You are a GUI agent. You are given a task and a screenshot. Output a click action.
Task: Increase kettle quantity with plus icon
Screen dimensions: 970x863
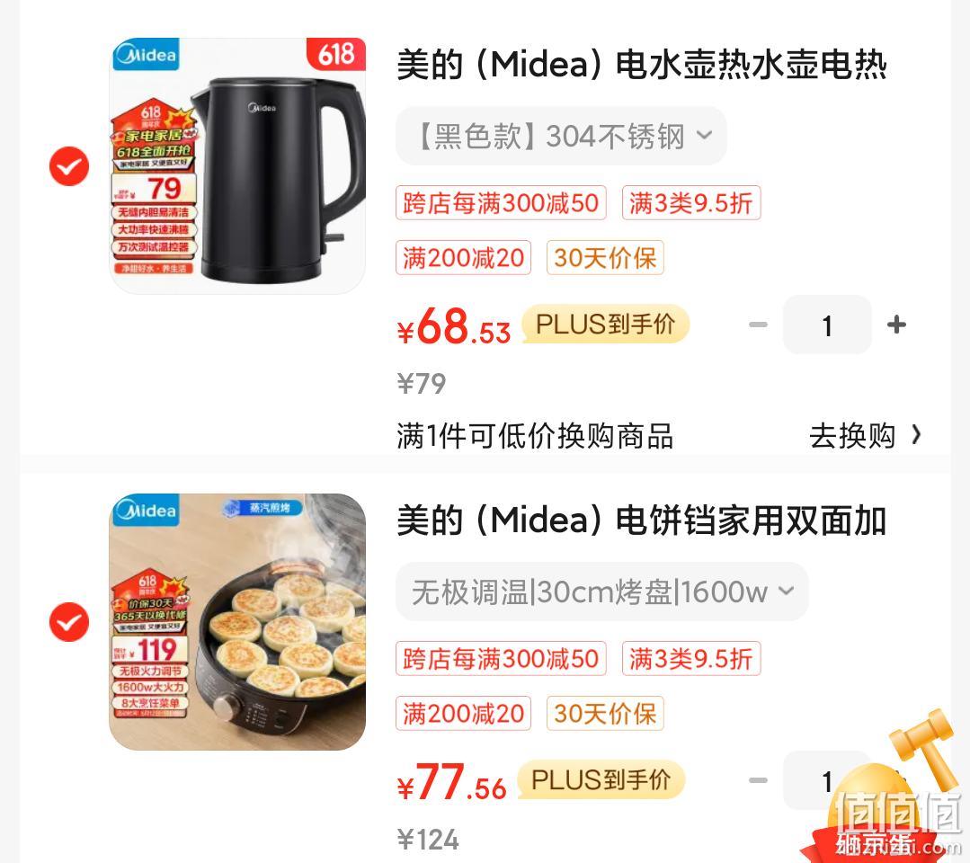tap(896, 325)
